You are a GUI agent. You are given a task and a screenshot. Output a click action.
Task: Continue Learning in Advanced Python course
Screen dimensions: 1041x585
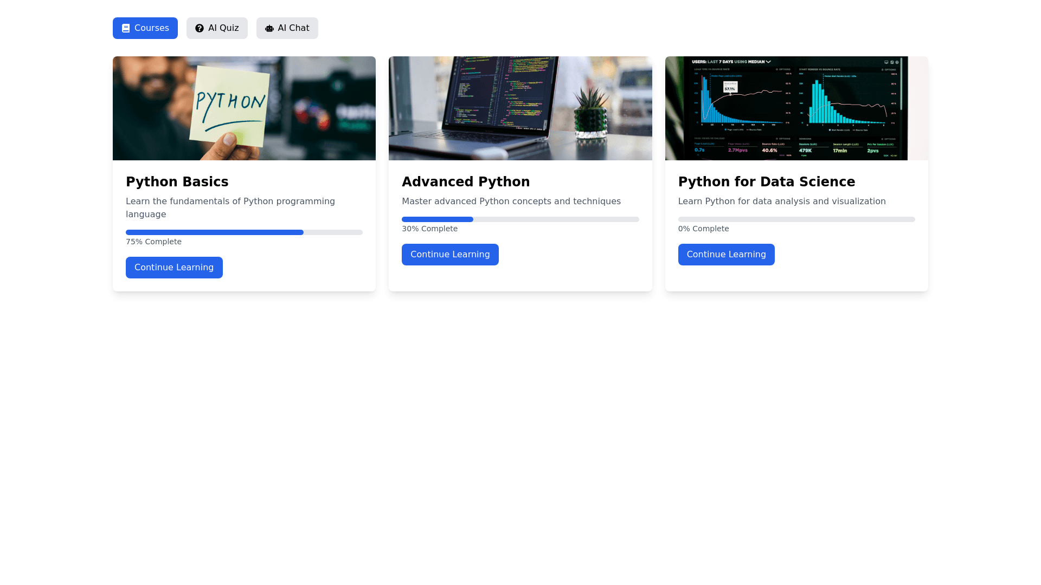(450, 255)
